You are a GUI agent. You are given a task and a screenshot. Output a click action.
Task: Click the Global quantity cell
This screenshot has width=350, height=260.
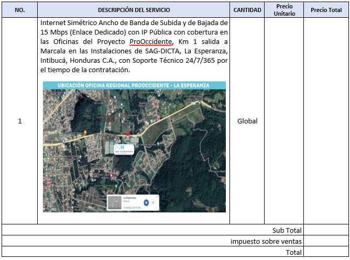(x=247, y=121)
